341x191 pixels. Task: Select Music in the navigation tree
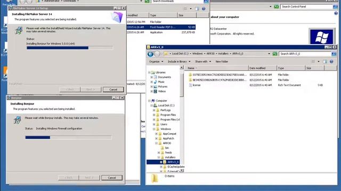(x=161, y=82)
